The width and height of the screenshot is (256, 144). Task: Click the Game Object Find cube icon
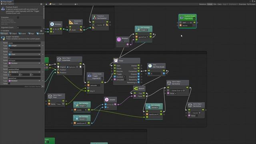tap(50, 96)
